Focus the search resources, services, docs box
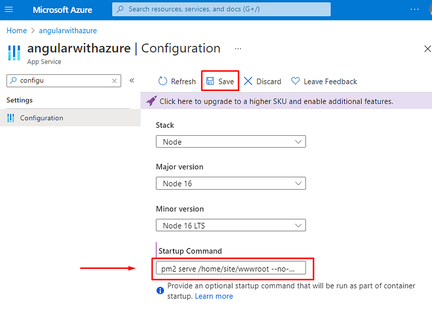Image resolution: width=432 pixels, height=312 pixels. click(x=221, y=9)
